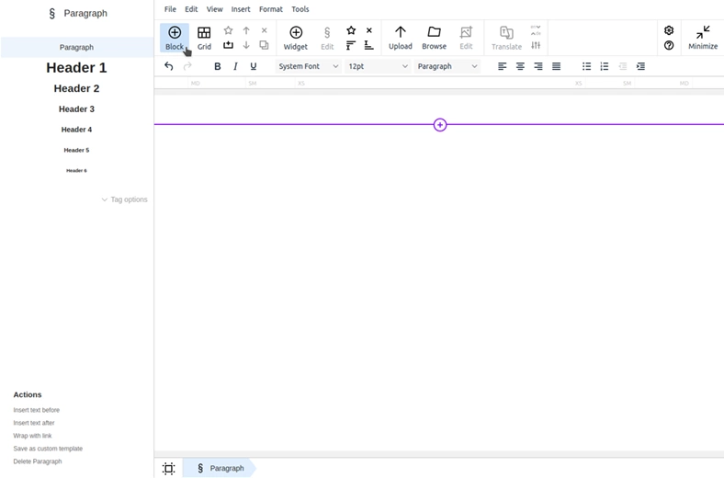Click the grayed star icon beside Grid
This screenshot has height=478, width=724.
click(x=228, y=30)
